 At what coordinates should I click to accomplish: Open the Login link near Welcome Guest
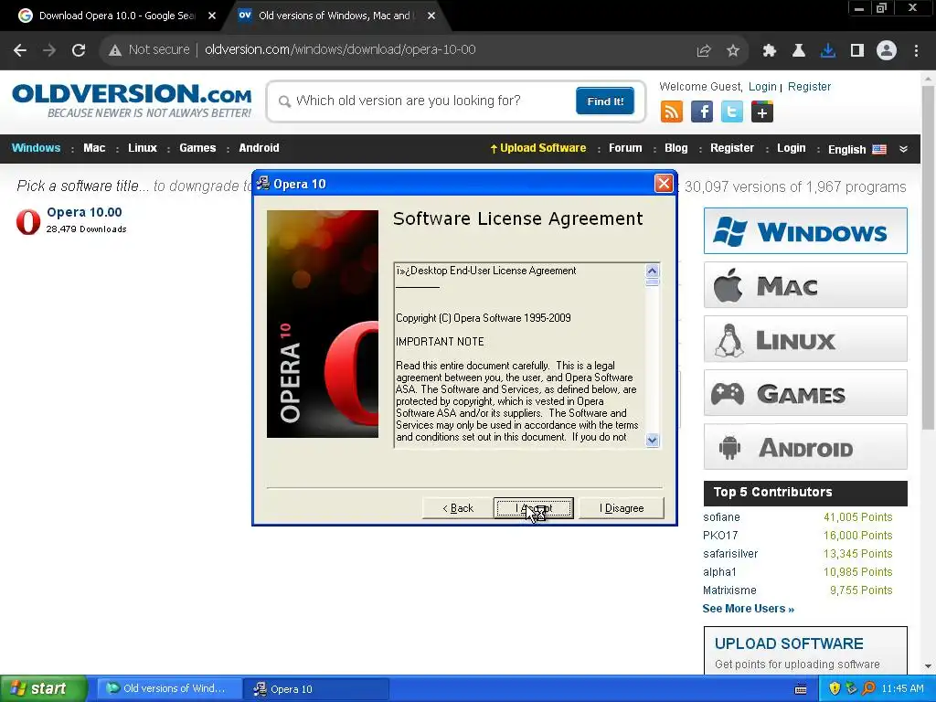click(x=762, y=87)
